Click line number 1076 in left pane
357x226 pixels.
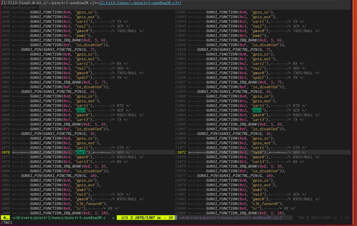(x=6, y=152)
